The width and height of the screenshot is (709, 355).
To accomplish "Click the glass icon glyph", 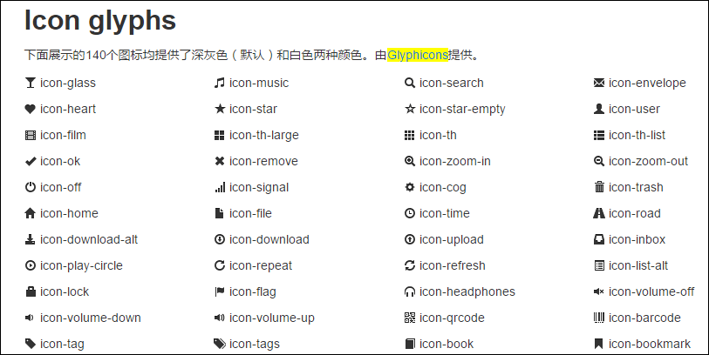I will 31,83.
